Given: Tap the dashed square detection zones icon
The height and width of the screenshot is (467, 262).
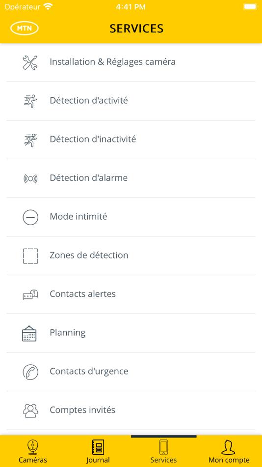Looking at the screenshot, I should click(x=30, y=256).
